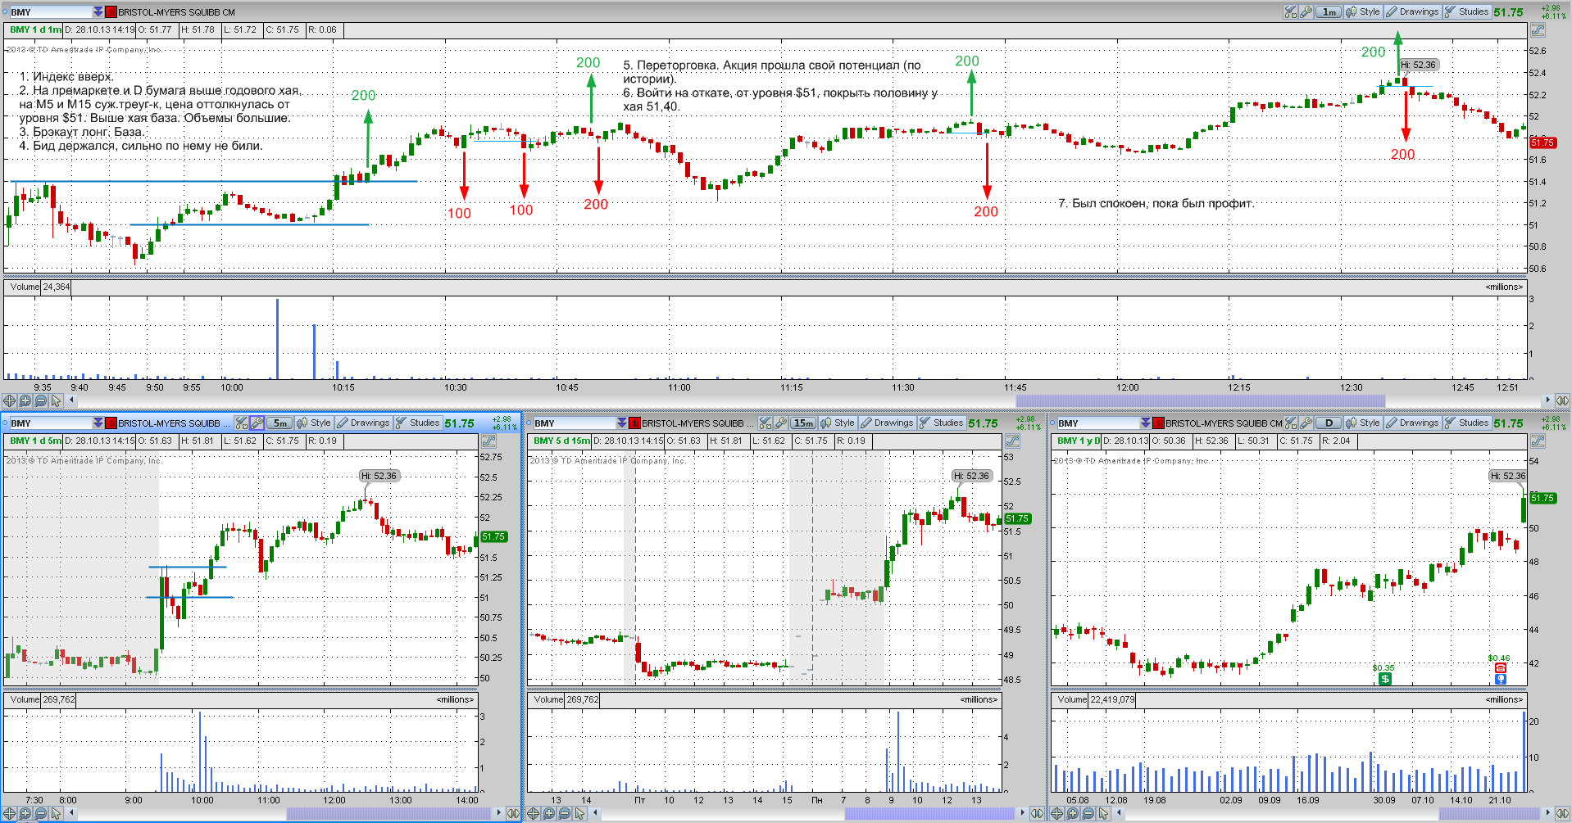
Task: Open Style menu in daily chart
Action: 1363,423
